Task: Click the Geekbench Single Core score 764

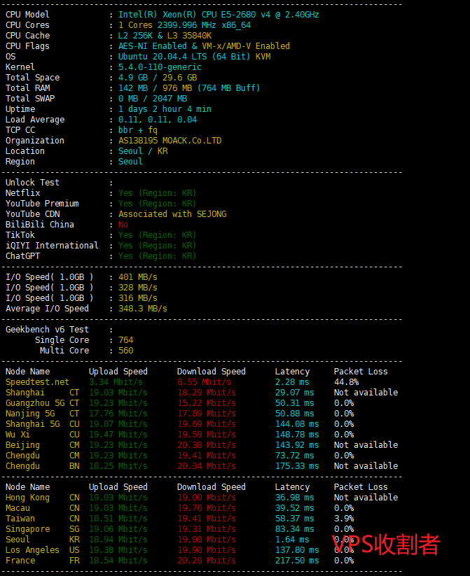Action: [126, 340]
